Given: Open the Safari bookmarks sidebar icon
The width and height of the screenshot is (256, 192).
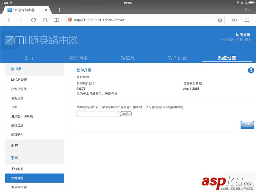Looking at the screenshot, I should tap(56, 20).
